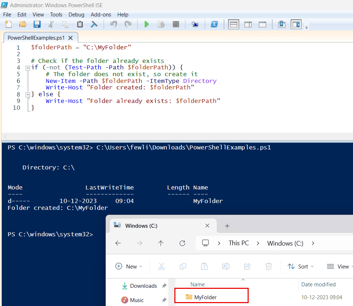Create a new script with the New icon
This screenshot has width=353, height=306.
[x=8, y=24]
